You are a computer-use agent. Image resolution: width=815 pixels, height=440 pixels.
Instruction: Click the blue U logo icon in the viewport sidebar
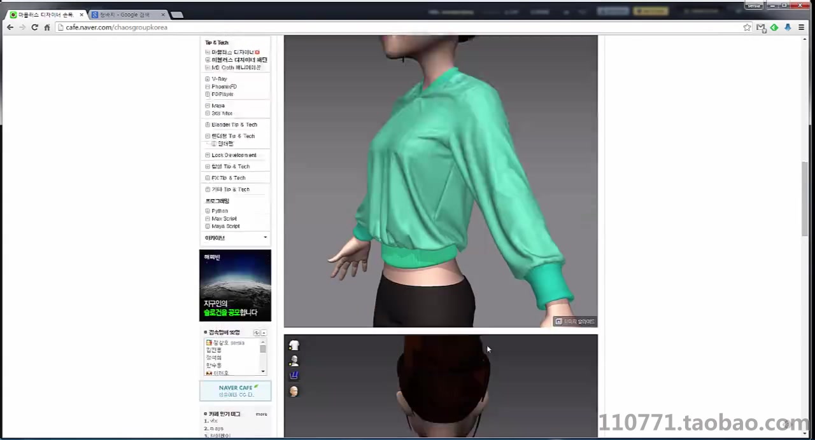[294, 375]
